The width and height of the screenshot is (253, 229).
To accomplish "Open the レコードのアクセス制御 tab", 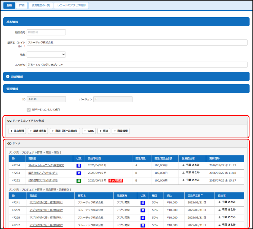I will tap(71, 5).
